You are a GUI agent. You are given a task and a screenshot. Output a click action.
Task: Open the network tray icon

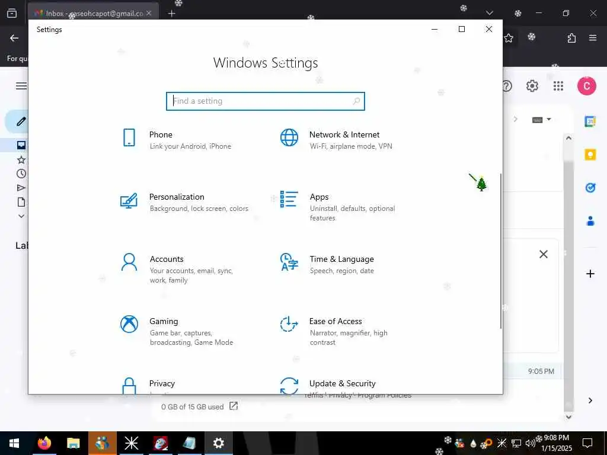pos(516,443)
